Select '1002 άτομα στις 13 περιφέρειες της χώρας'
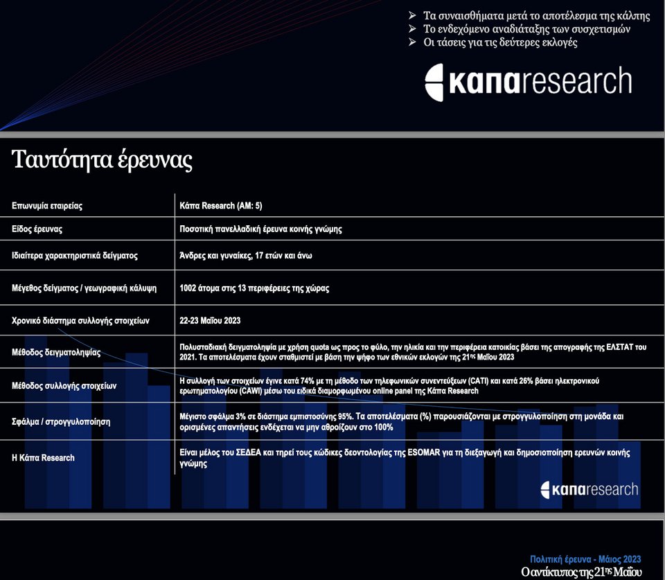The width and height of the screenshot is (665, 580). [x=254, y=288]
